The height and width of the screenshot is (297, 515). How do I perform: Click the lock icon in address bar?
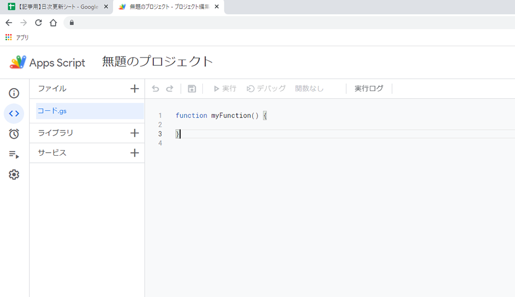(72, 23)
